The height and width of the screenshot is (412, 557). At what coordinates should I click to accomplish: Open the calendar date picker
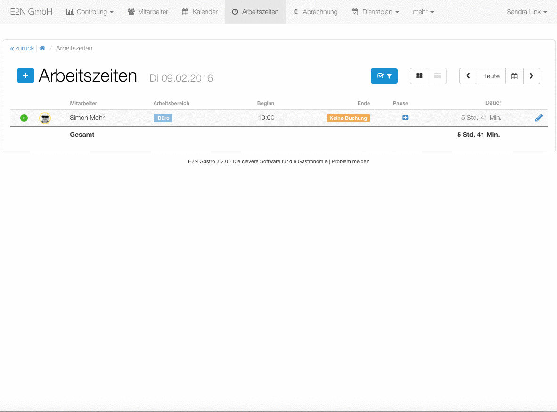point(514,76)
